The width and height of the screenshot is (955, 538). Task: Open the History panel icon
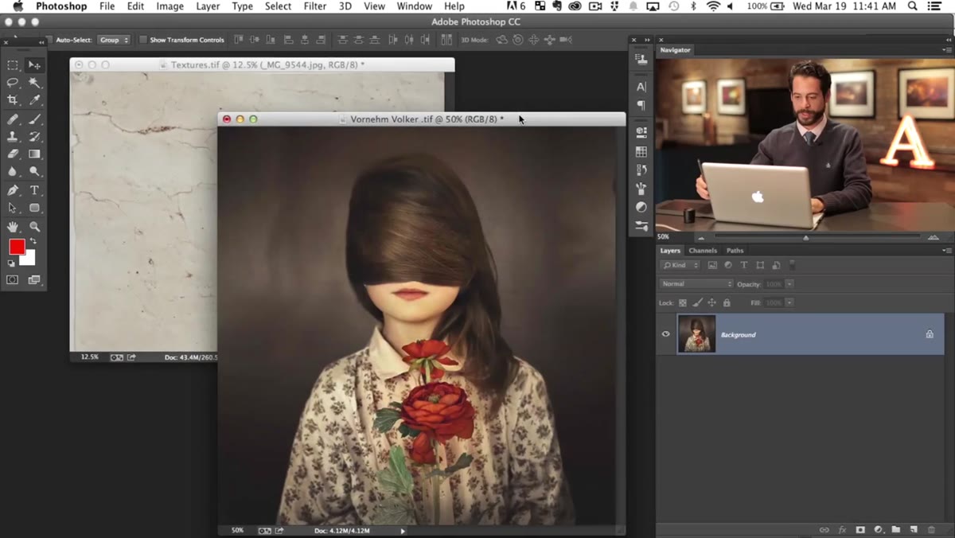click(x=641, y=170)
